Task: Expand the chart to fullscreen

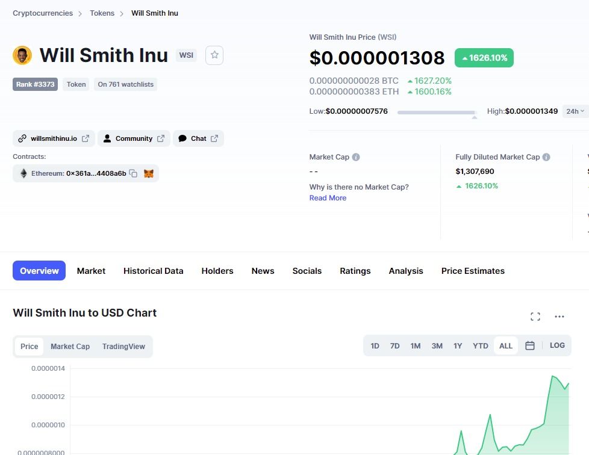Action: click(535, 317)
